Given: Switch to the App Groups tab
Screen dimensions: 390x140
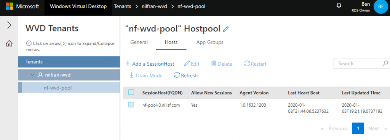Looking at the screenshot, I should [x=210, y=42].
